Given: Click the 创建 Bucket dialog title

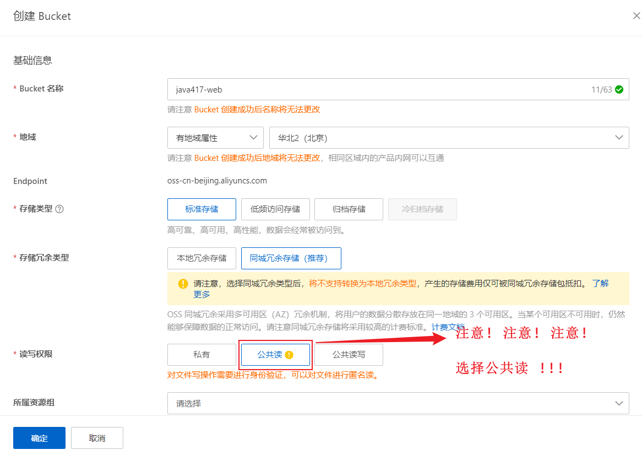Looking at the screenshot, I should pyautogui.click(x=42, y=16).
